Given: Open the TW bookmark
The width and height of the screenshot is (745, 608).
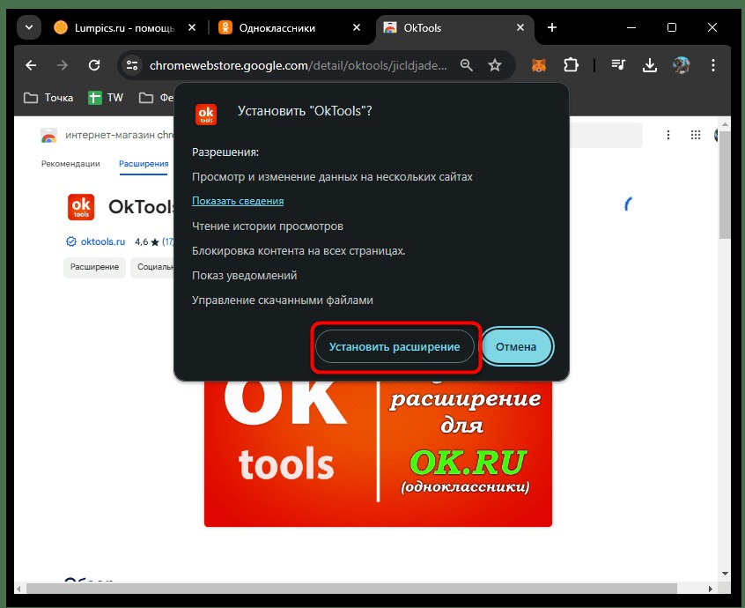Looking at the screenshot, I should (x=106, y=98).
